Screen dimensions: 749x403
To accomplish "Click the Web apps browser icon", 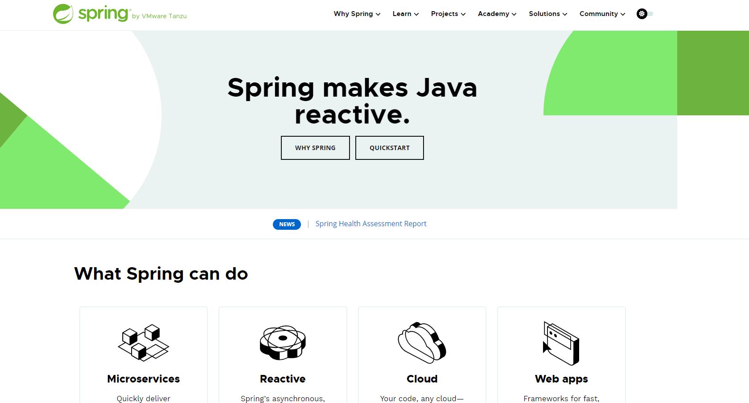I will (x=561, y=343).
